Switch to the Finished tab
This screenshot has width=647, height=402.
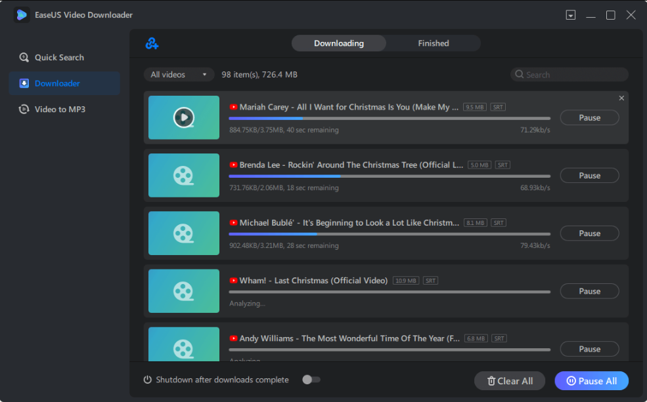coord(434,43)
